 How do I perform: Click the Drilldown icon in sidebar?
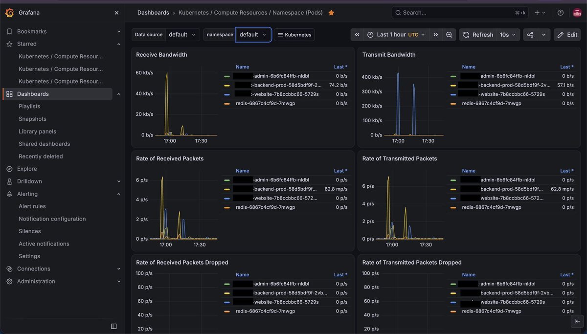9,181
